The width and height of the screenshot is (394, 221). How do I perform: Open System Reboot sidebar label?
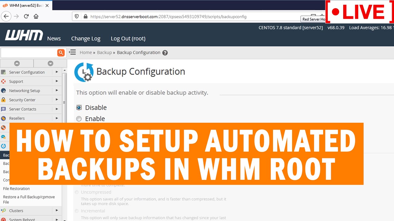pos(22,219)
